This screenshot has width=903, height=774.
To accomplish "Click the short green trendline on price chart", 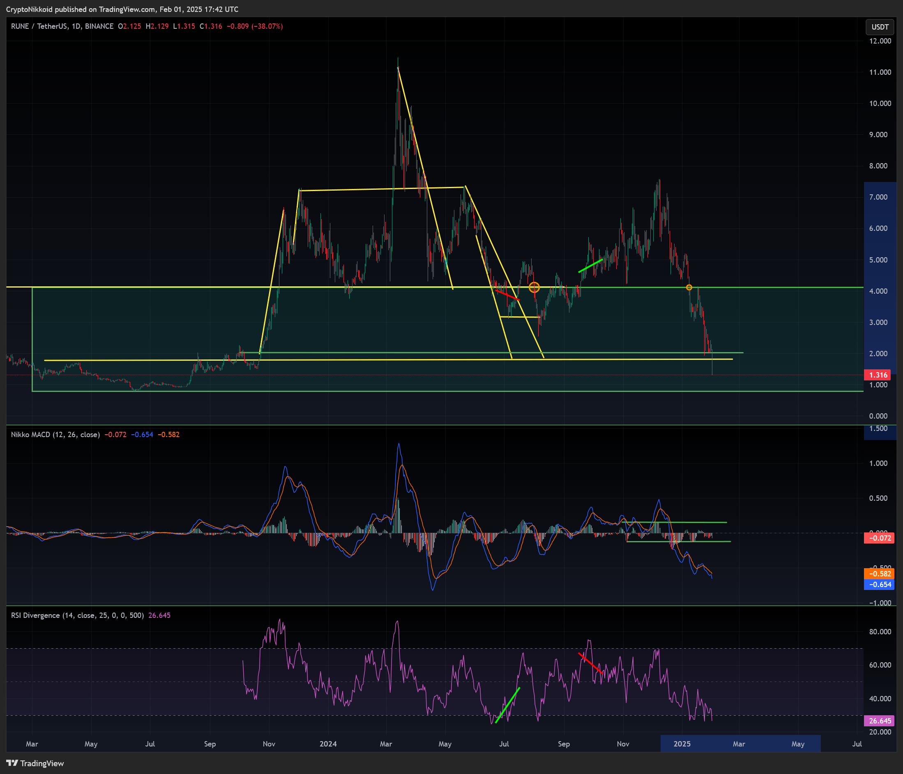I will (x=590, y=266).
